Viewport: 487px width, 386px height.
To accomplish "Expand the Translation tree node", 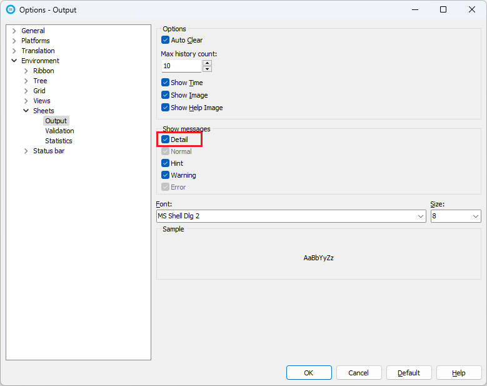I will (x=14, y=51).
